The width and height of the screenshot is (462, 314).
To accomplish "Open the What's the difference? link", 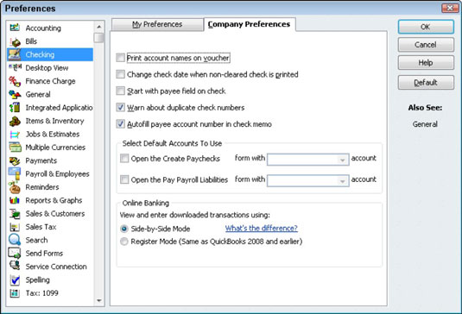I will pos(262,229).
